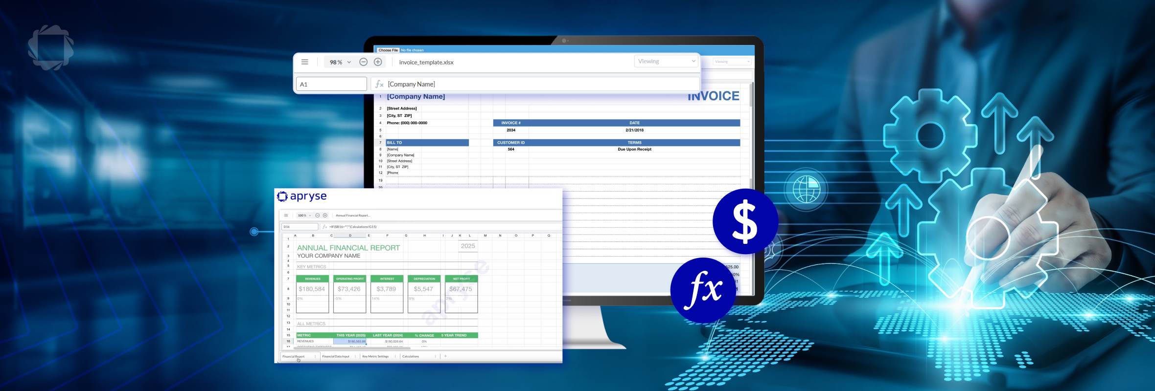Click the invoice_template.xlsx file name

pos(426,62)
